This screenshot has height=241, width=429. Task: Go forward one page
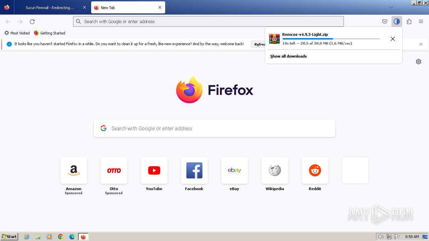click(x=20, y=21)
